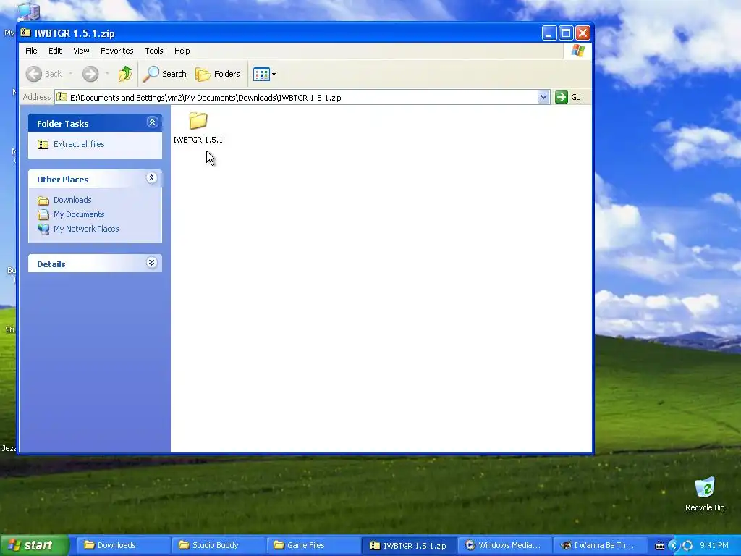Open the Tools menu
This screenshot has width=741, height=556.
154,51
